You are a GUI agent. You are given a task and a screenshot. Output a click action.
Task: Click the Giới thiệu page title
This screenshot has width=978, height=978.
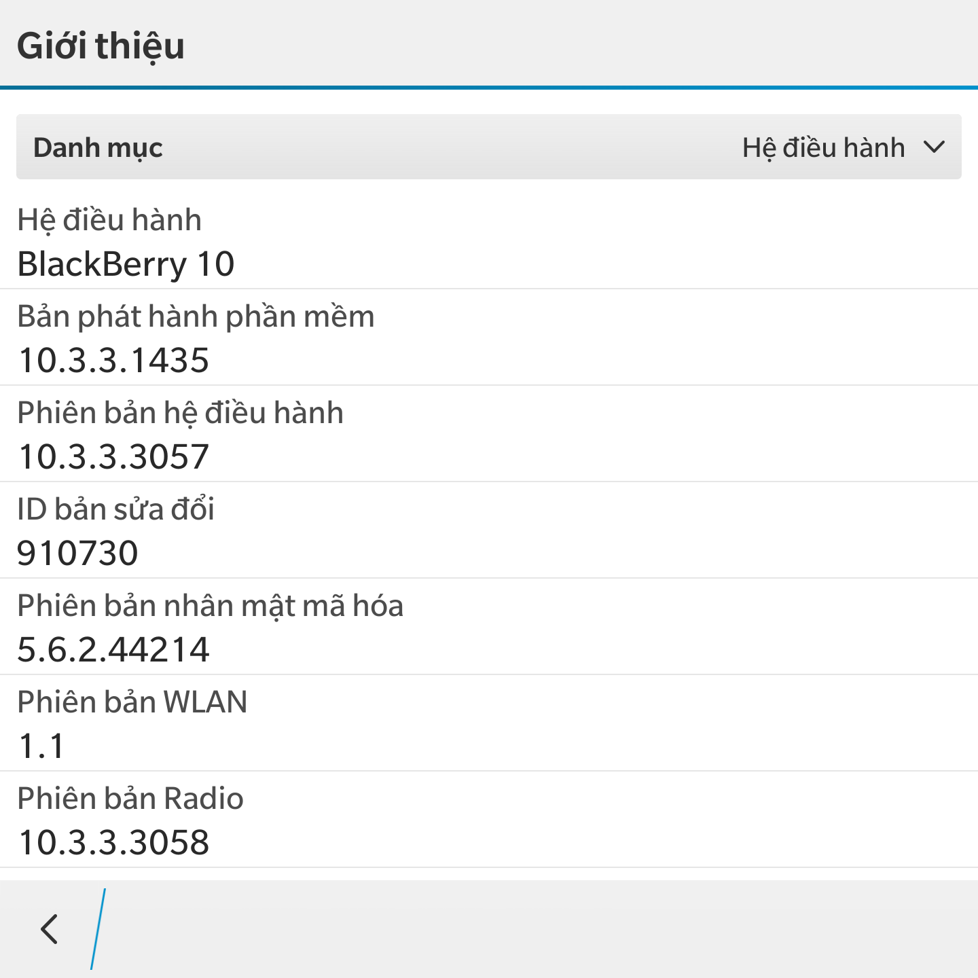coord(101,46)
